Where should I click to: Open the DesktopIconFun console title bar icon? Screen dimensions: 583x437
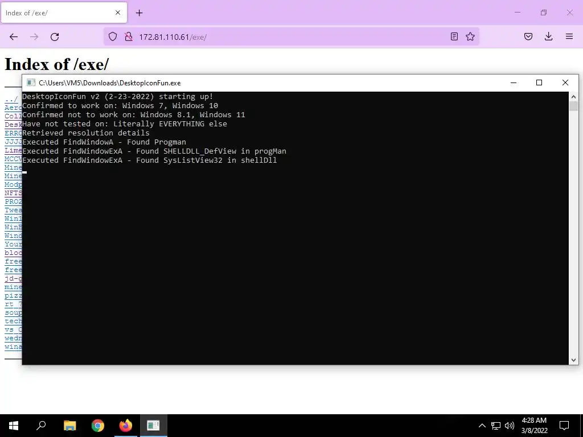31,83
